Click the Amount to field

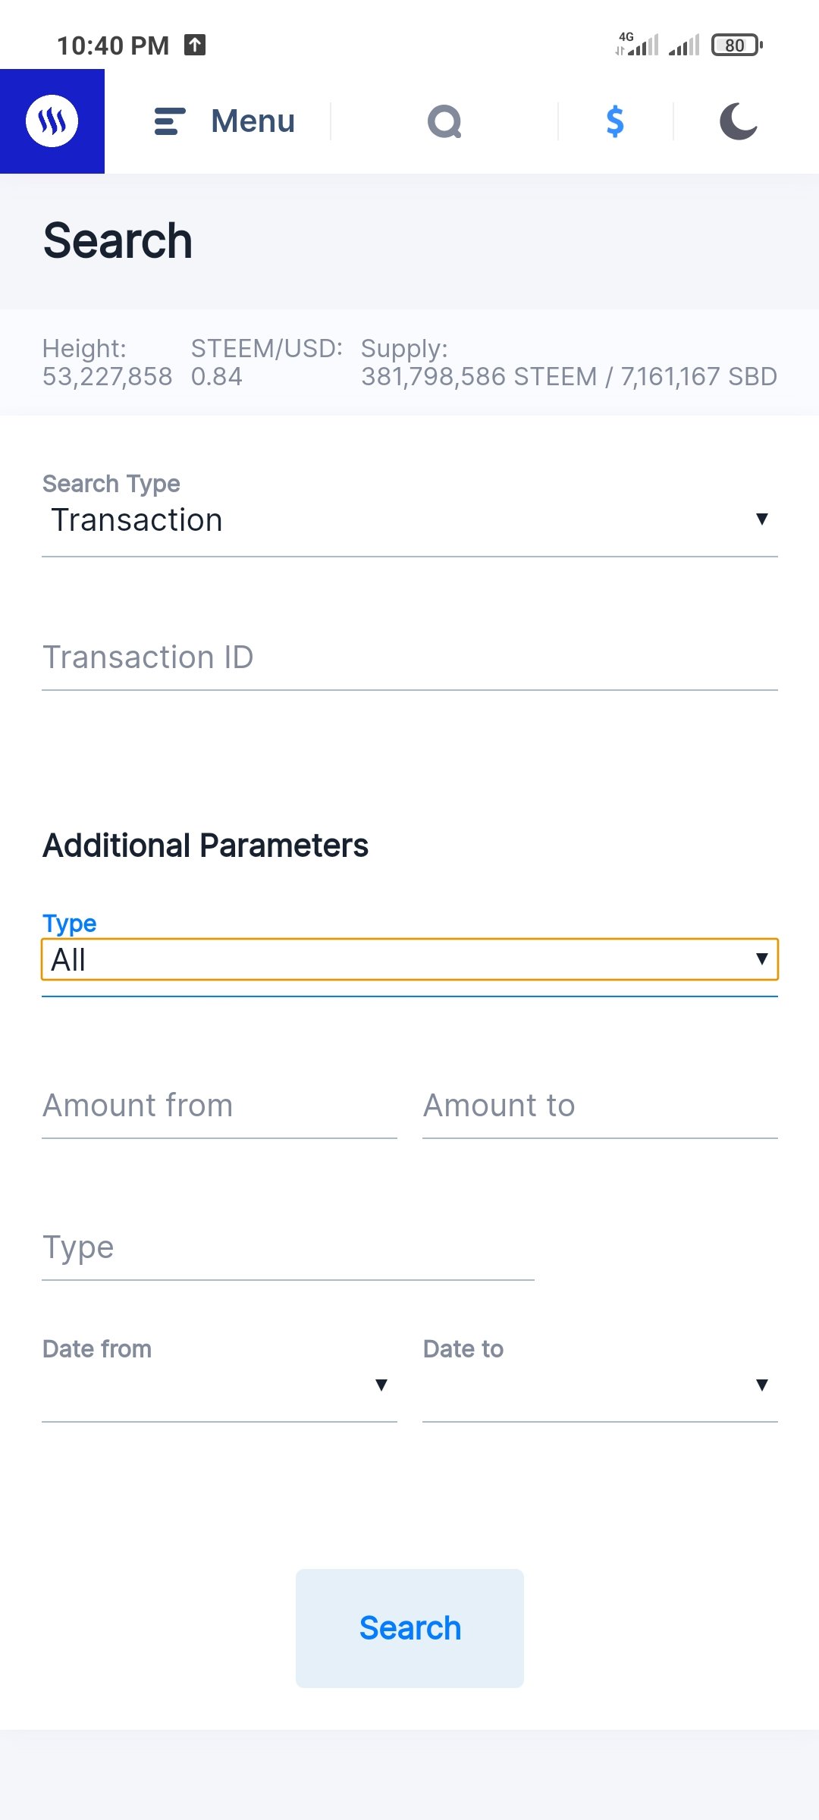600,1106
